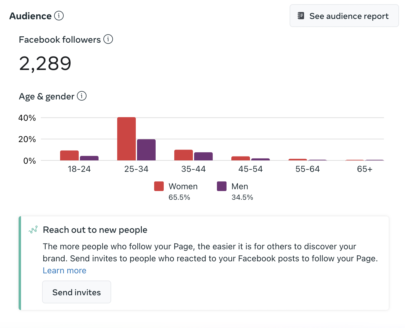Click the 2,289 followers count
The image size is (405, 328).
pyautogui.click(x=45, y=63)
